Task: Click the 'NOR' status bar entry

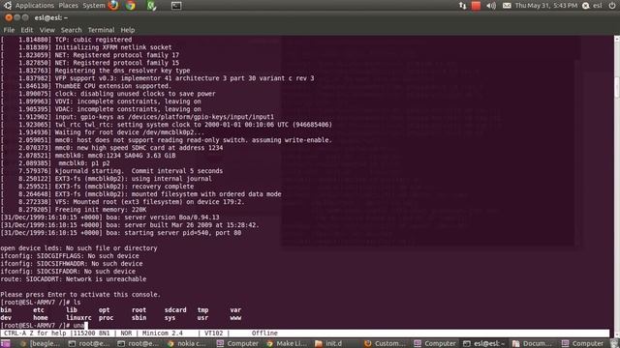Action: click(x=126, y=333)
